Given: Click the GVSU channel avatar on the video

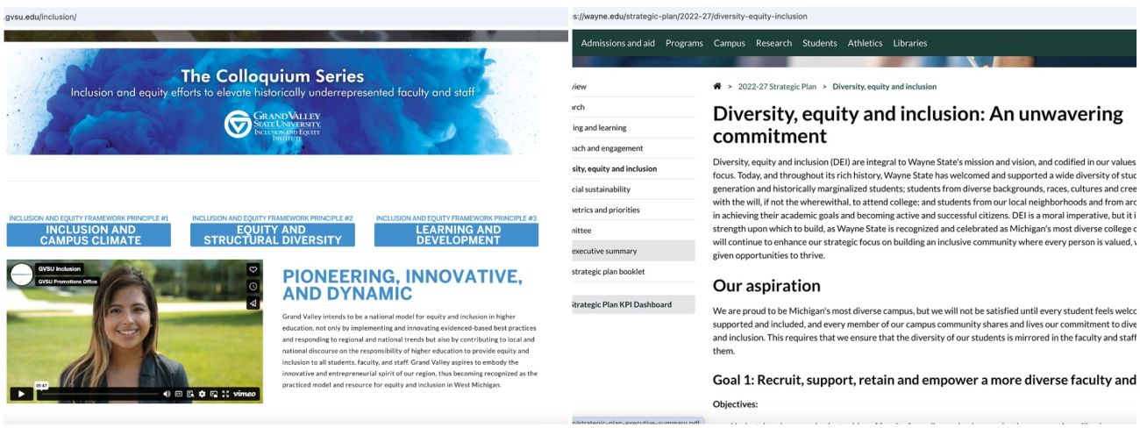Looking at the screenshot, I should tap(21, 275).
